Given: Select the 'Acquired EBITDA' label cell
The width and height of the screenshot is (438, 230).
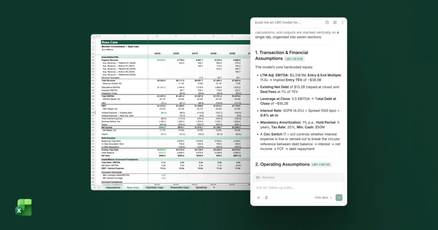Looking at the screenshot, I should [x=109, y=90].
